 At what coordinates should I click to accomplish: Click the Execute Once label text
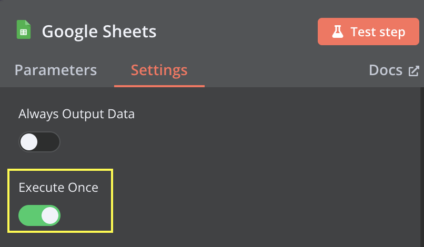58,187
